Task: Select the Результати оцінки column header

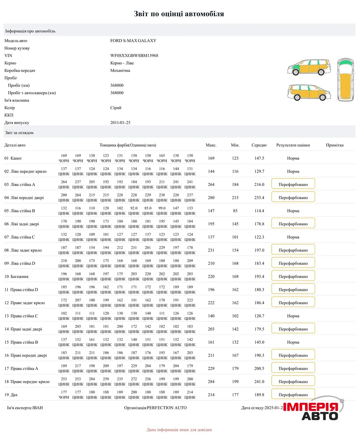Action: click(x=293, y=145)
